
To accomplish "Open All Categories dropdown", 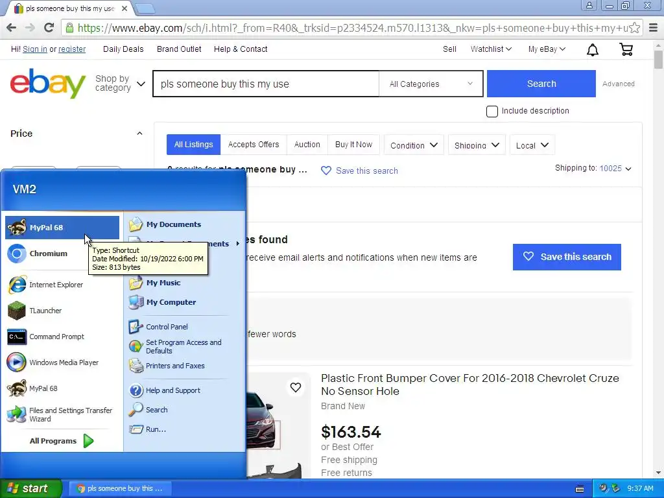I will 431,84.
